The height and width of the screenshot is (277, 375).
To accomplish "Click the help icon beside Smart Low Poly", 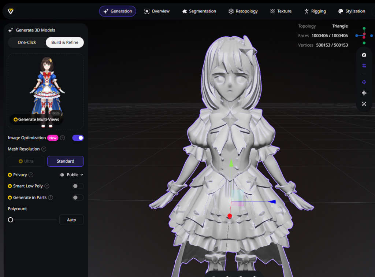I will pyautogui.click(x=47, y=186).
